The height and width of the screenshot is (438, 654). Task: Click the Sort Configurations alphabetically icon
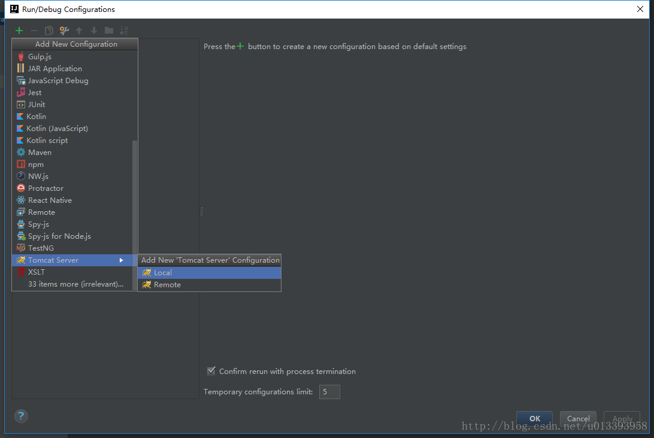tap(124, 31)
